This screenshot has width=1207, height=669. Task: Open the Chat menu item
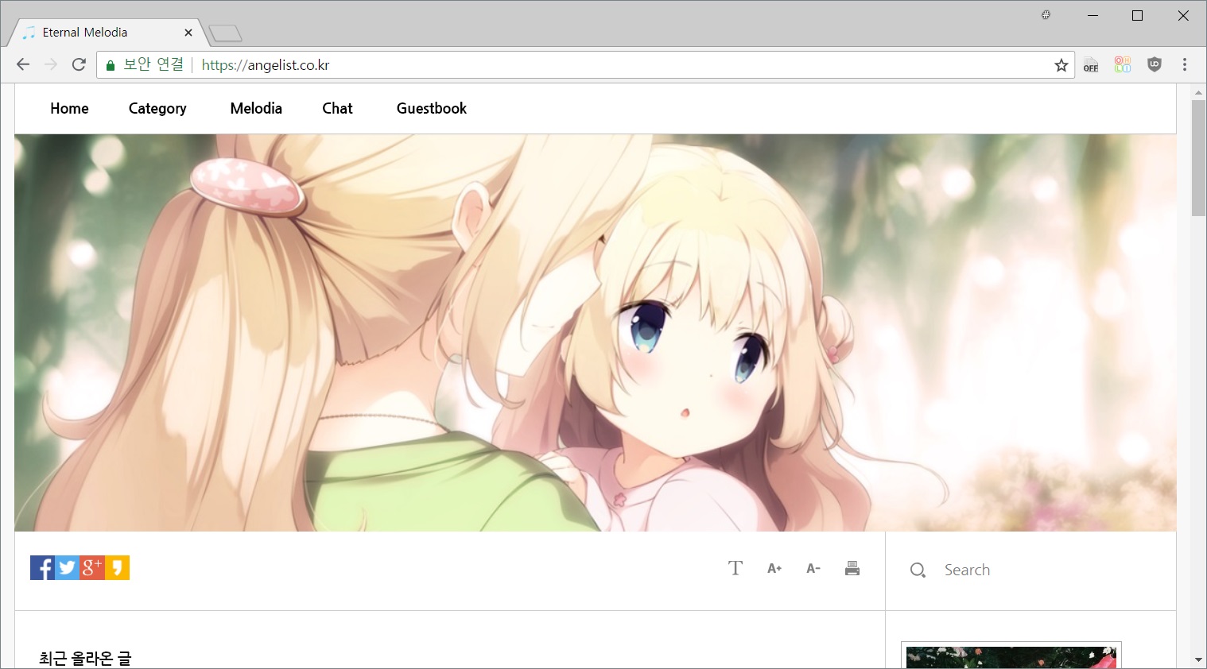tap(337, 109)
